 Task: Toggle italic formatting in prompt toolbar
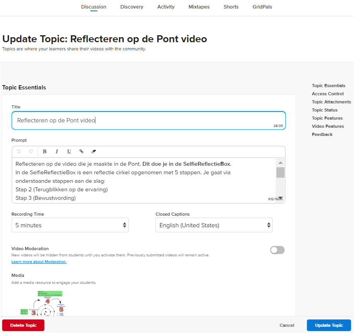point(57,151)
